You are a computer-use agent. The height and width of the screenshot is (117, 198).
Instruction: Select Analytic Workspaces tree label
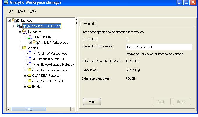tap(53, 43)
